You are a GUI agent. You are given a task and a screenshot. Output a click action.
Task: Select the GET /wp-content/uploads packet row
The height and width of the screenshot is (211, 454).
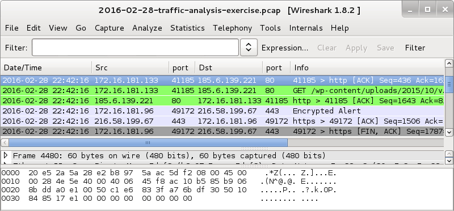pos(222,91)
